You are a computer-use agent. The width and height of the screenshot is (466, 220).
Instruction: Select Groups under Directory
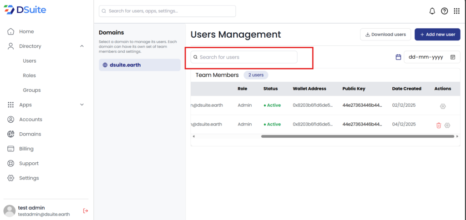click(x=32, y=90)
